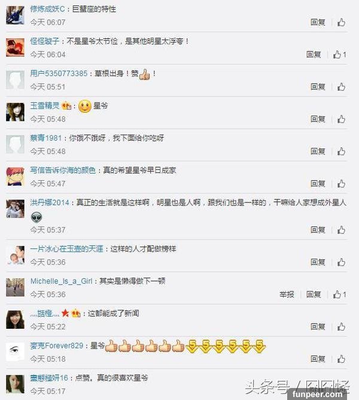Click 回复 on 一片冰心在玉壶的天涯's comment
The image size is (359, 400).
point(318,262)
